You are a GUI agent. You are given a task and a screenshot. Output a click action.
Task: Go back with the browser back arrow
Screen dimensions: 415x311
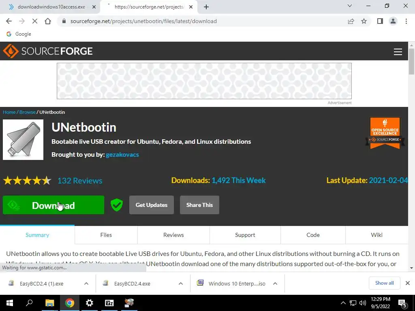tap(9, 21)
